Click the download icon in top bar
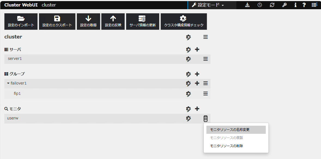Viewport: 321px width, 159px height. pyautogui.click(x=247, y=5)
